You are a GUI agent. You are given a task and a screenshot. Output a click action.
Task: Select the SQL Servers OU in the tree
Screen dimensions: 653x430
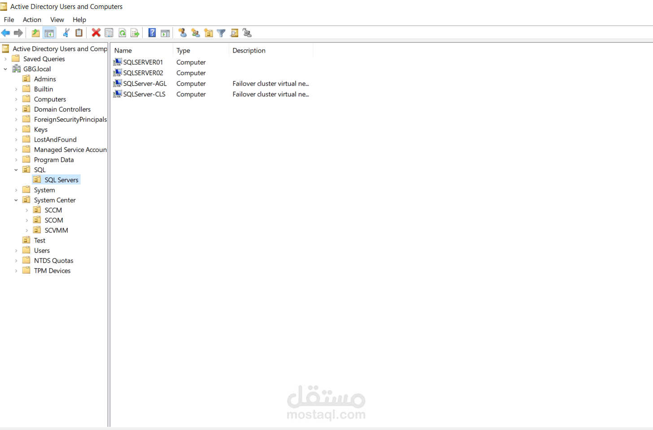61,180
